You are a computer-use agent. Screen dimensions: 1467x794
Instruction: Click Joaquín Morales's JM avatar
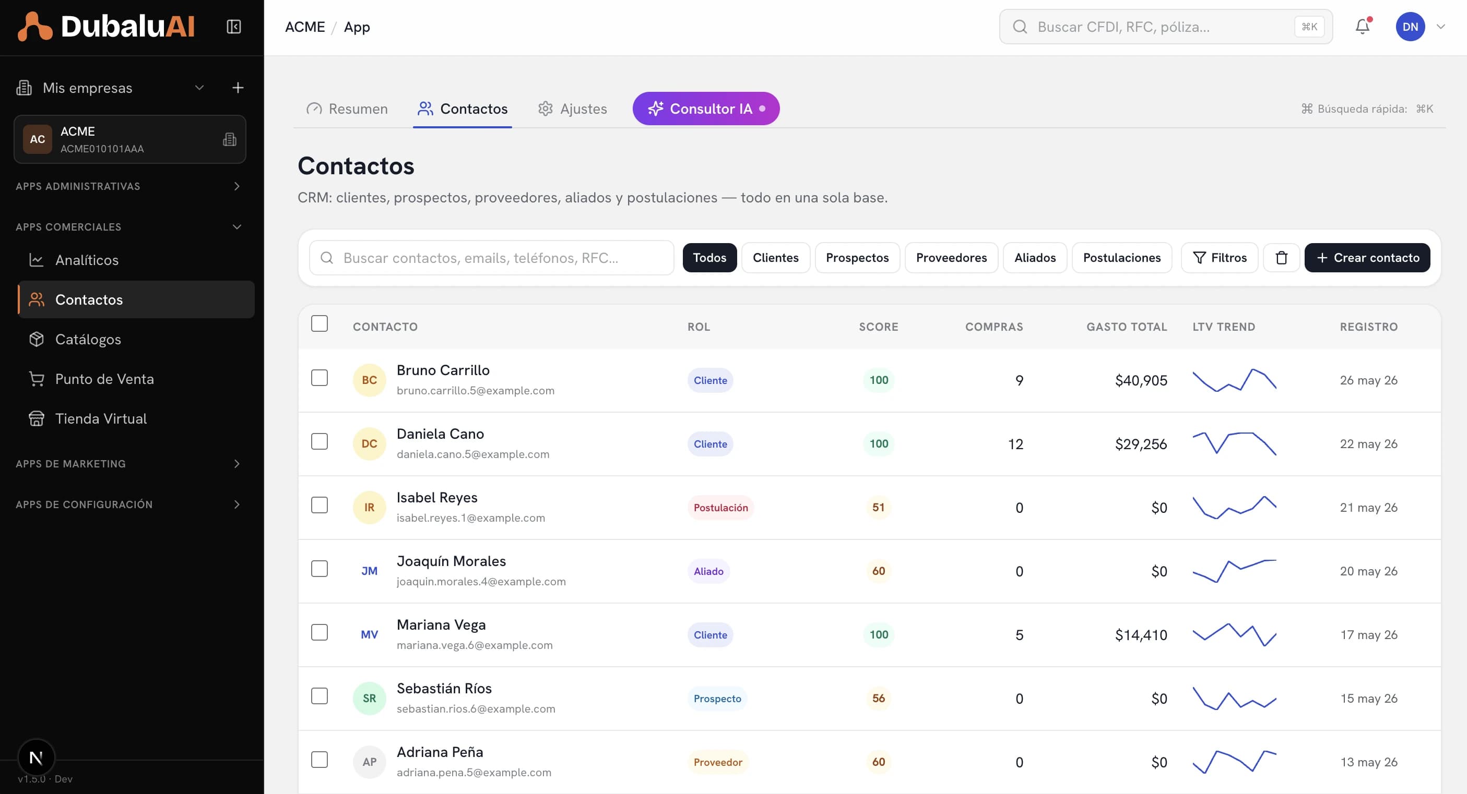[x=369, y=571]
